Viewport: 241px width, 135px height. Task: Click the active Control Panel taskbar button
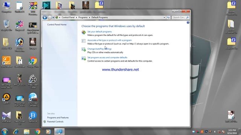pos(59,132)
